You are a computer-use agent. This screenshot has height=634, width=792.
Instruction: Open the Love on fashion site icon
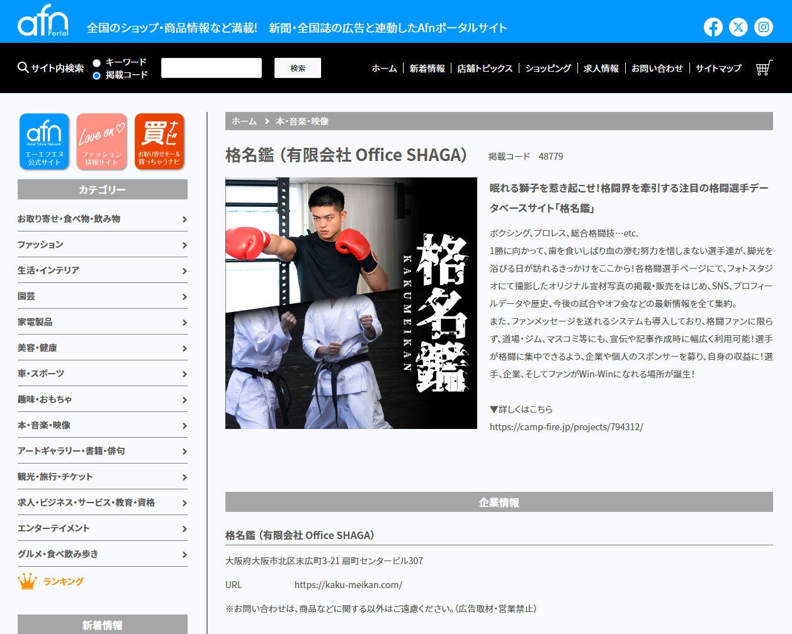(101, 142)
